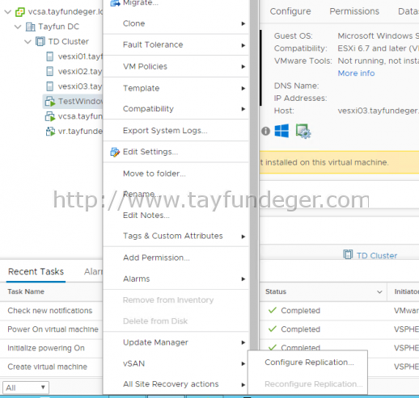Click the vcsa.tayfun VM icon

50,116
